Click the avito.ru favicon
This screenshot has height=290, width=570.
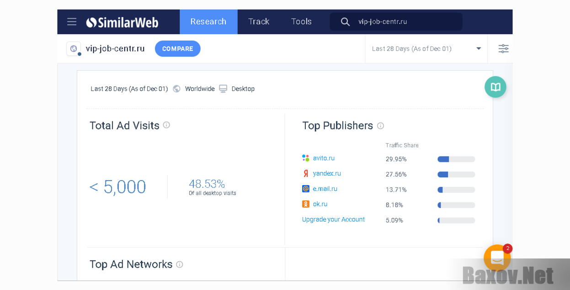(x=306, y=158)
